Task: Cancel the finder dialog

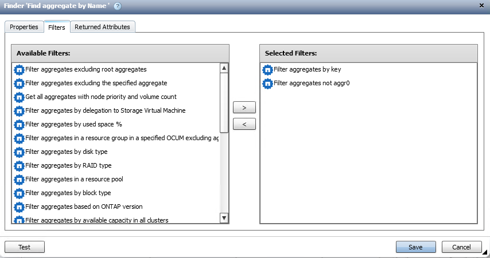Action: pyautogui.click(x=461, y=247)
